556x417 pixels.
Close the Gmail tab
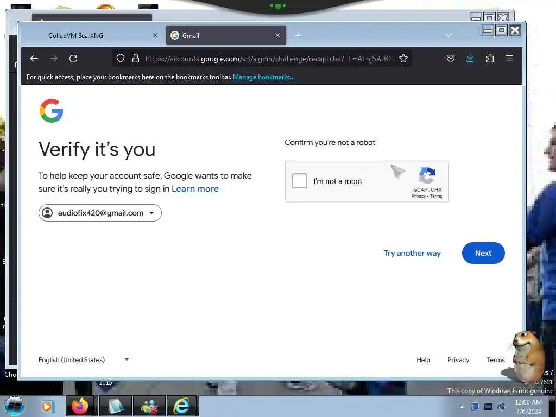tap(277, 35)
